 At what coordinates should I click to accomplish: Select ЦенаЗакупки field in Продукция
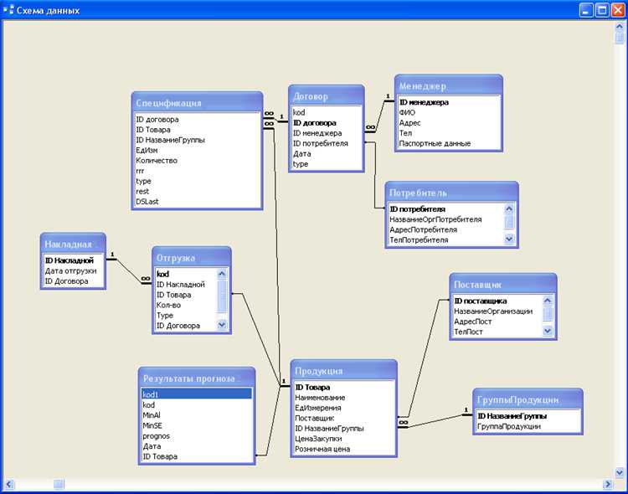coord(343,439)
